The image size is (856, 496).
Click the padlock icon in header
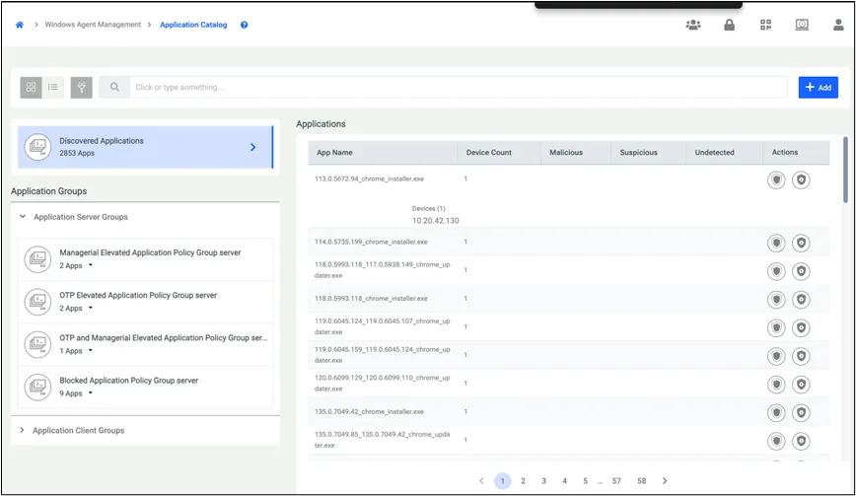pos(730,25)
